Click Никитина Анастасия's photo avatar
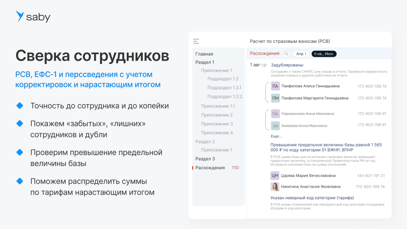 point(275,187)
